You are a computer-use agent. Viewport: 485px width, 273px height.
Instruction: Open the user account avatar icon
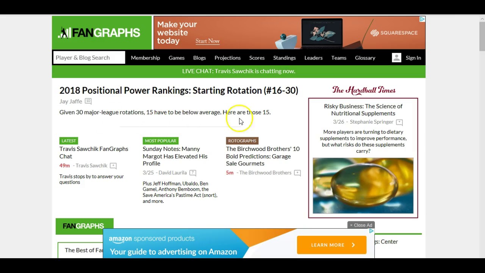click(x=396, y=58)
